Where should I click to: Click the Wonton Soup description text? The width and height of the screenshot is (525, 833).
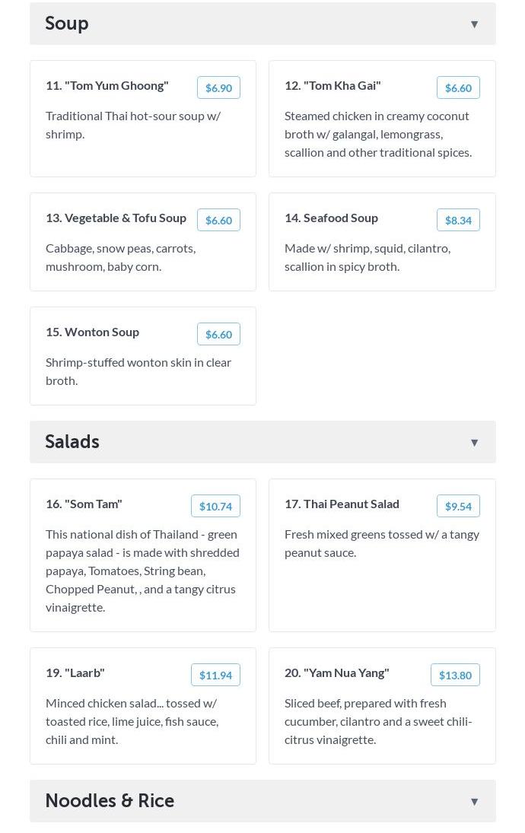pyautogui.click(x=138, y=371)
